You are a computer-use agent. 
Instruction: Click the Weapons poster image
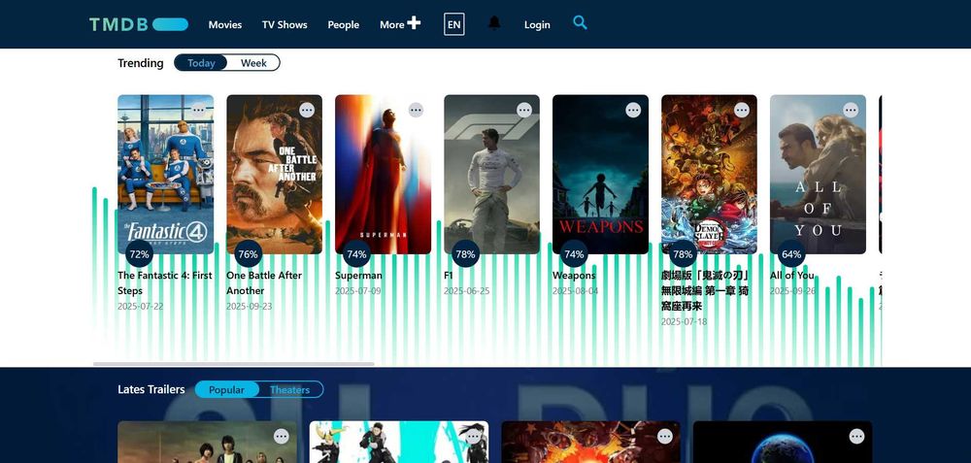pos(600,174)
